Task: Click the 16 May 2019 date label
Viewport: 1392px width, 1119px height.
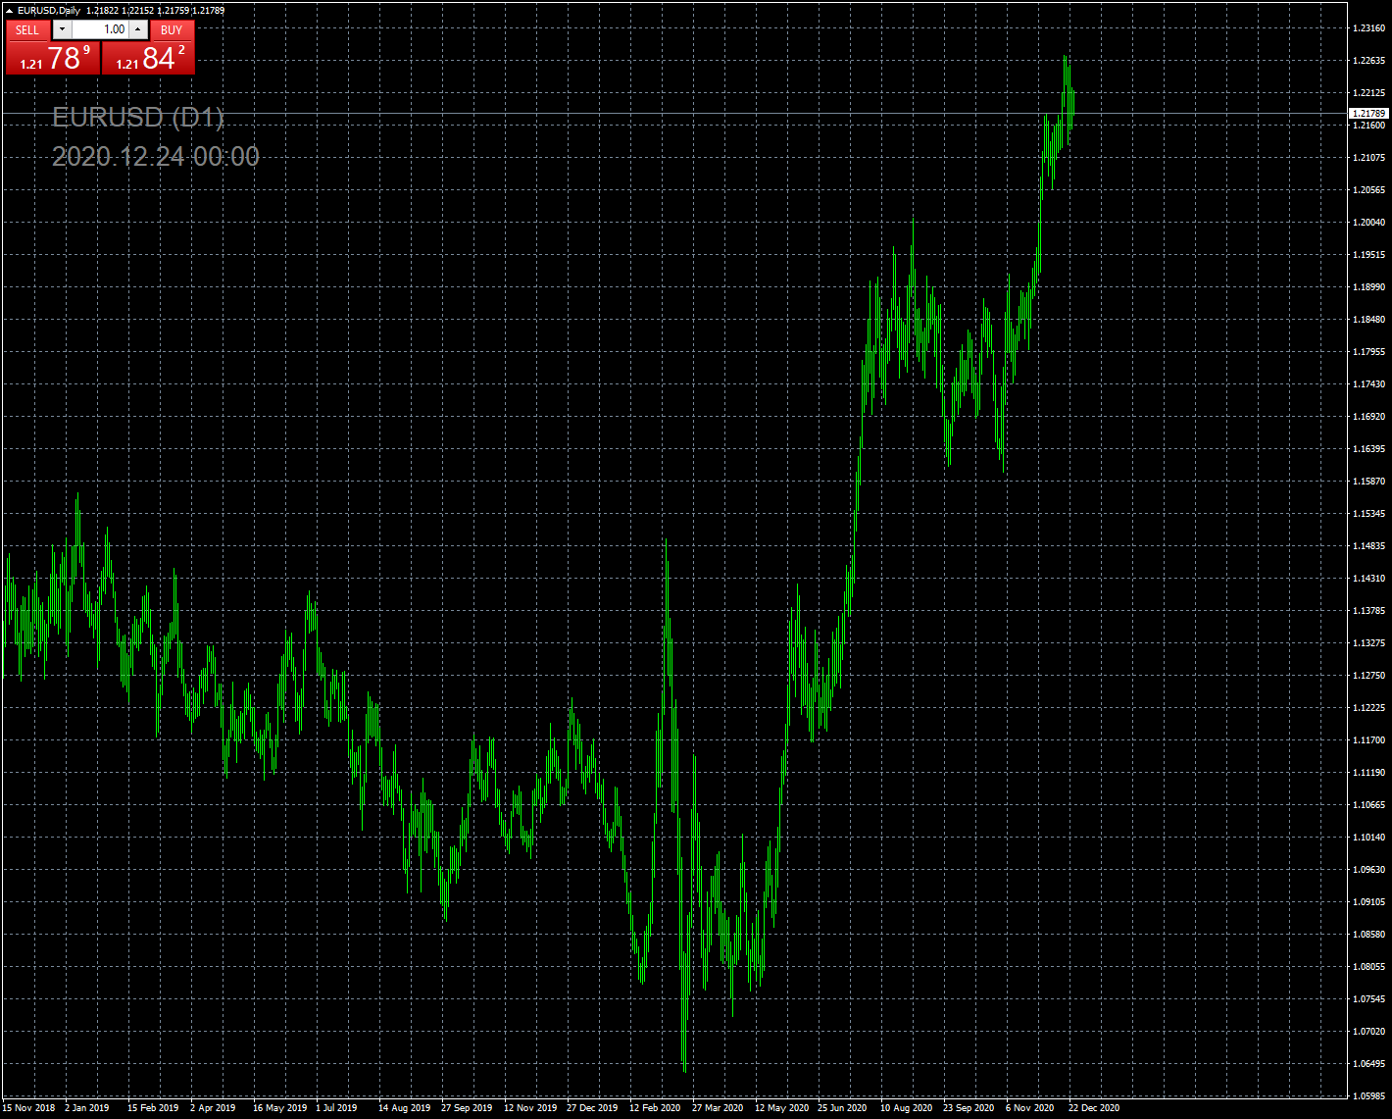Action: click(279, 1108)
